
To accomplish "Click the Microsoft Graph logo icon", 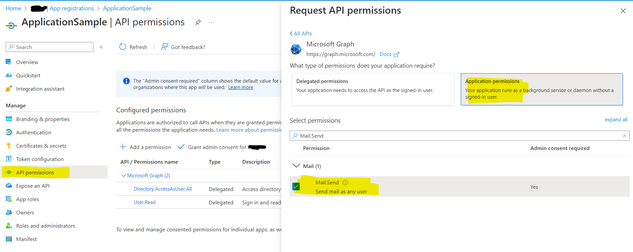I will click(x=296, y=49).
